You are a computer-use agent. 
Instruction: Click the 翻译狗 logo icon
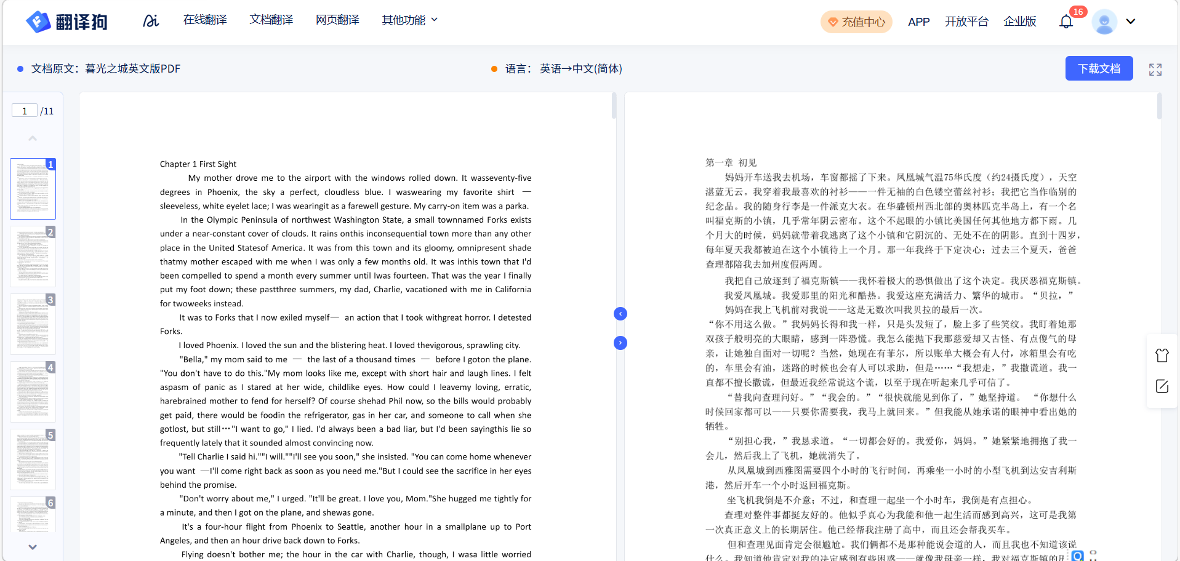click(38, 22)
